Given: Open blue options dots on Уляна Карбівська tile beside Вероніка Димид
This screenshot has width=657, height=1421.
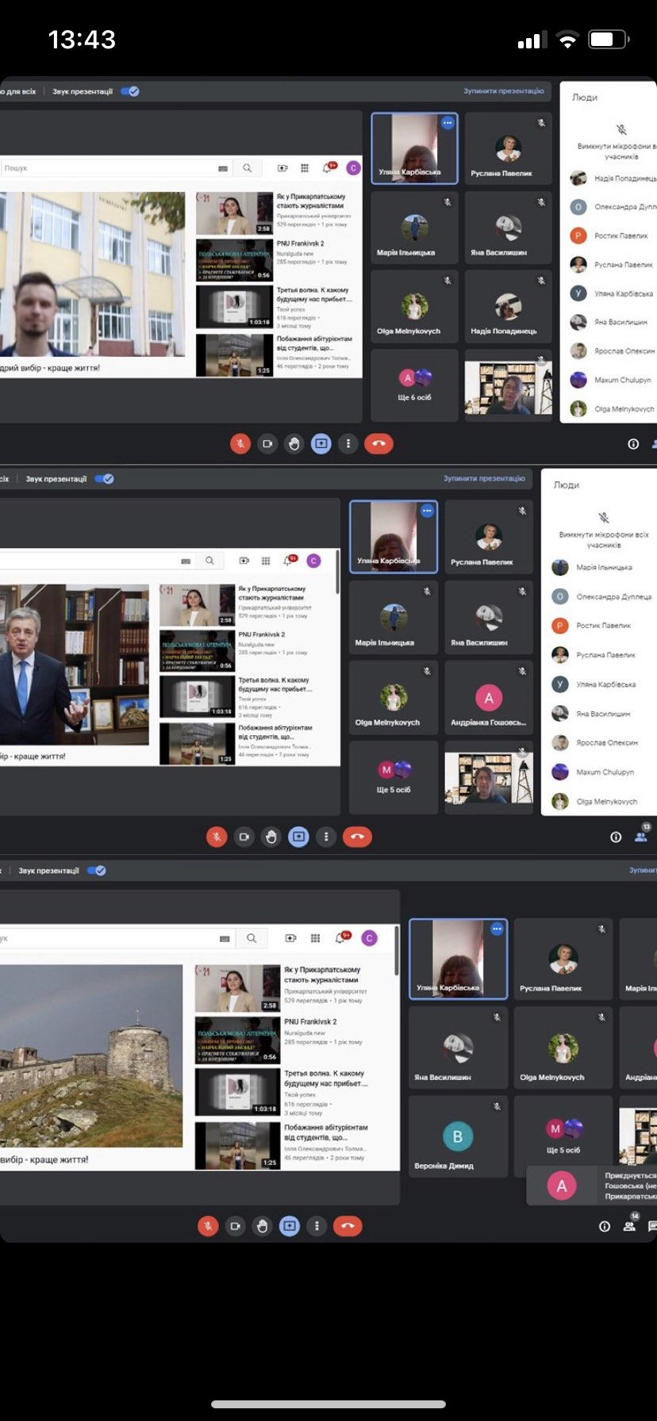Looking at the screenshot, I should pos(497,929).
